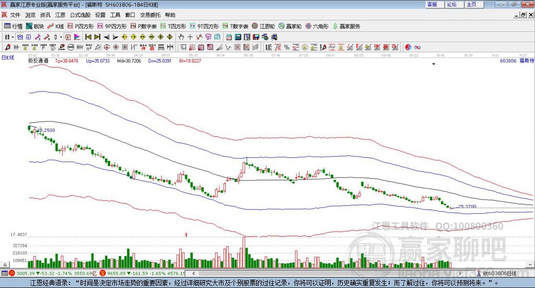Open the 工具 menu
Image resolution: width=535 pixels, height=288 pixels.
tap(115, 15)
